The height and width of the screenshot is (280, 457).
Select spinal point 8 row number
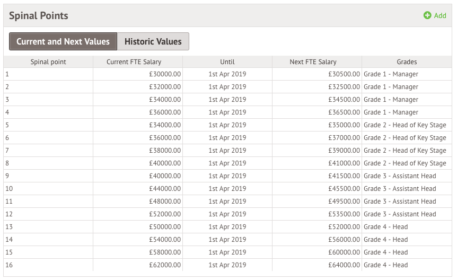7,163
